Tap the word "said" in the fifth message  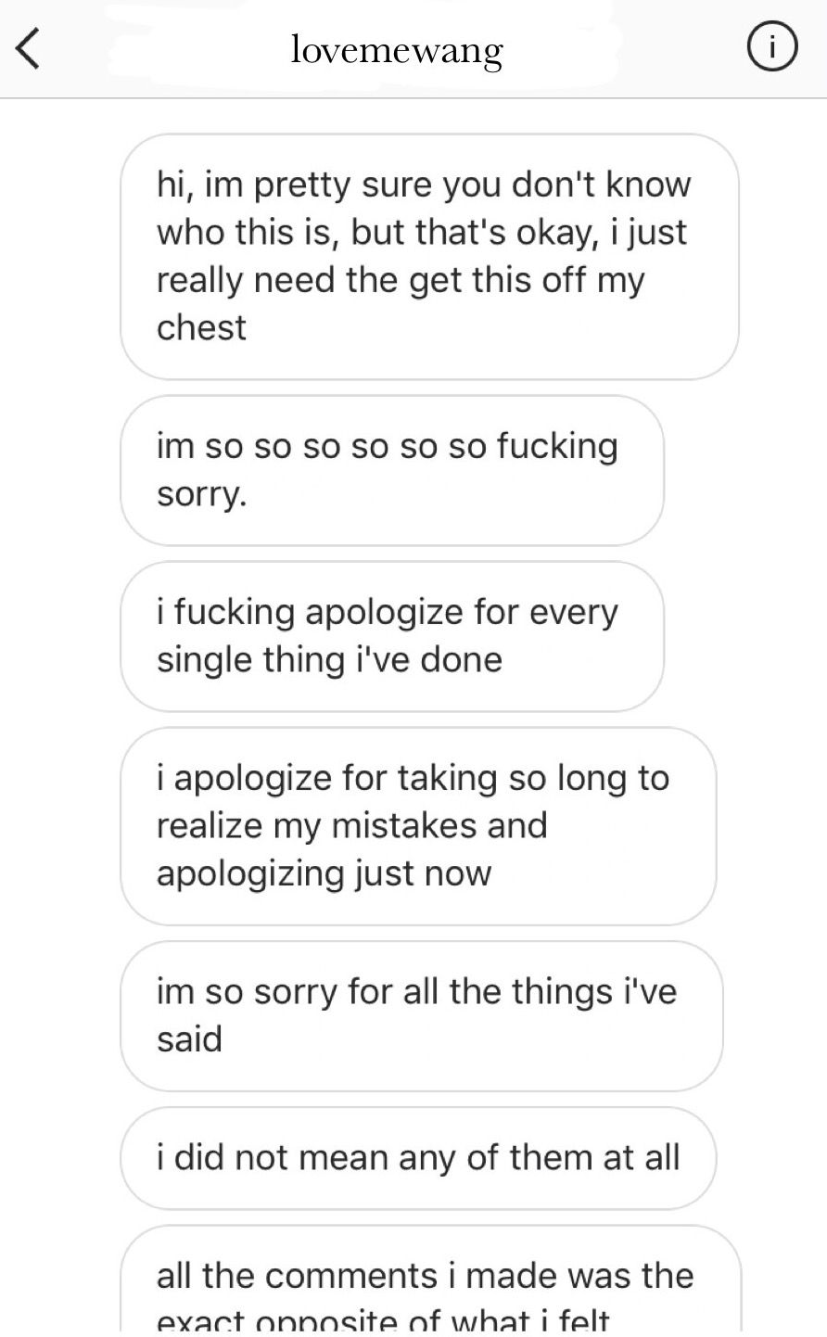click(189, 1039)
